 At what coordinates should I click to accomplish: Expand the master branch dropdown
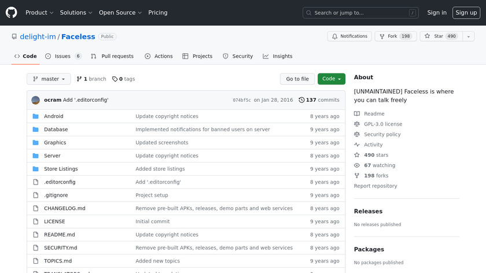pos(49,79)
